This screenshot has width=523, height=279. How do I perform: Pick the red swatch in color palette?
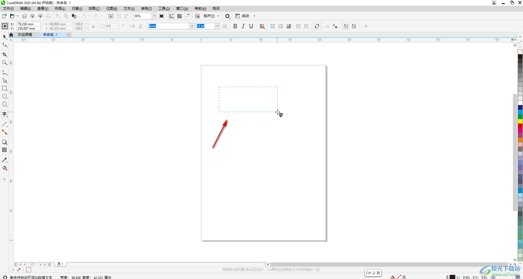(x=520, y=126)
